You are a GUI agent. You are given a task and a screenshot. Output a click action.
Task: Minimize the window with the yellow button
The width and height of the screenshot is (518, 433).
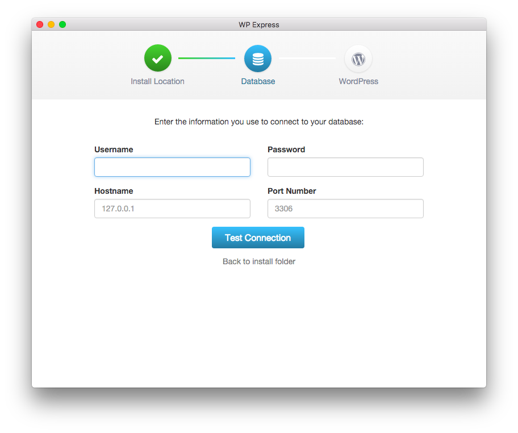tap(51, 24)
